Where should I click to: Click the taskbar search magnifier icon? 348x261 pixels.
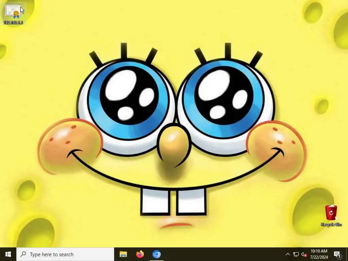tap(23, 254)
